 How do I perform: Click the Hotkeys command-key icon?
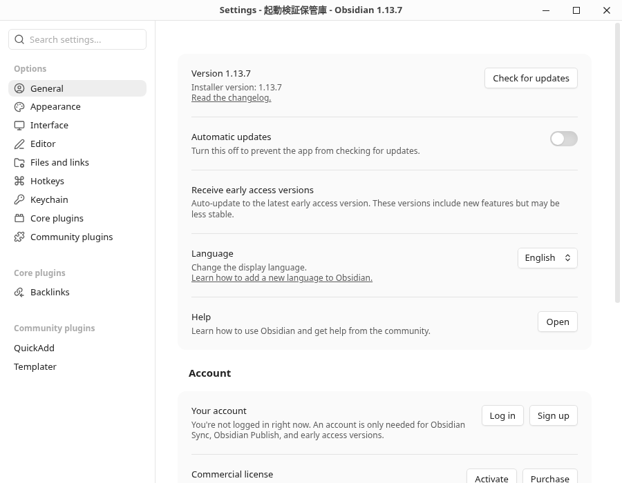(x=19, y=181)
